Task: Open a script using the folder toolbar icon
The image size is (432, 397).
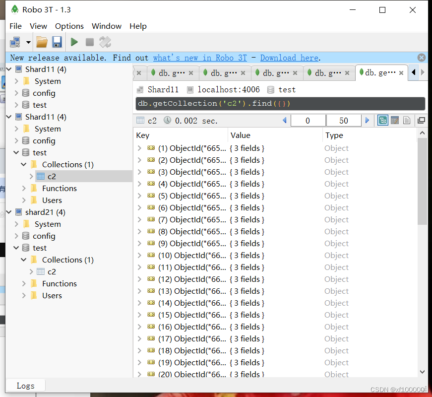Action: [x=42, y=42]
